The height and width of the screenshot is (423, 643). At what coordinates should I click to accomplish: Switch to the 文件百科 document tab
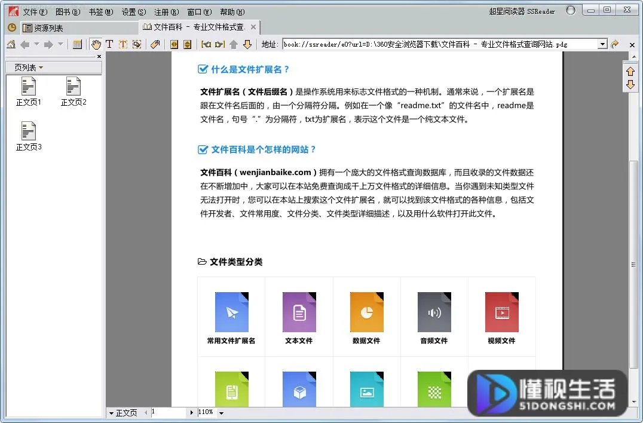pyautogui.click(x=191, y=27)
